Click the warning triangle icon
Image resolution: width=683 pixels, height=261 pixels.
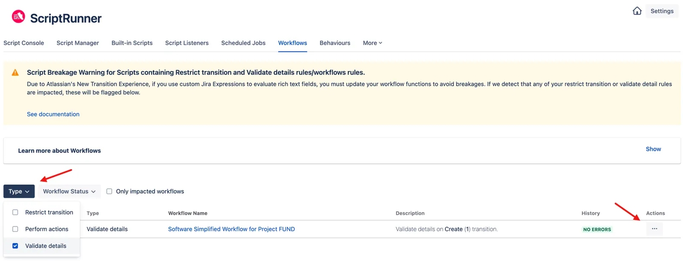(15, 73)
